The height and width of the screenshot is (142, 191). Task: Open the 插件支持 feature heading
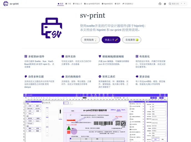coord(71,57)
